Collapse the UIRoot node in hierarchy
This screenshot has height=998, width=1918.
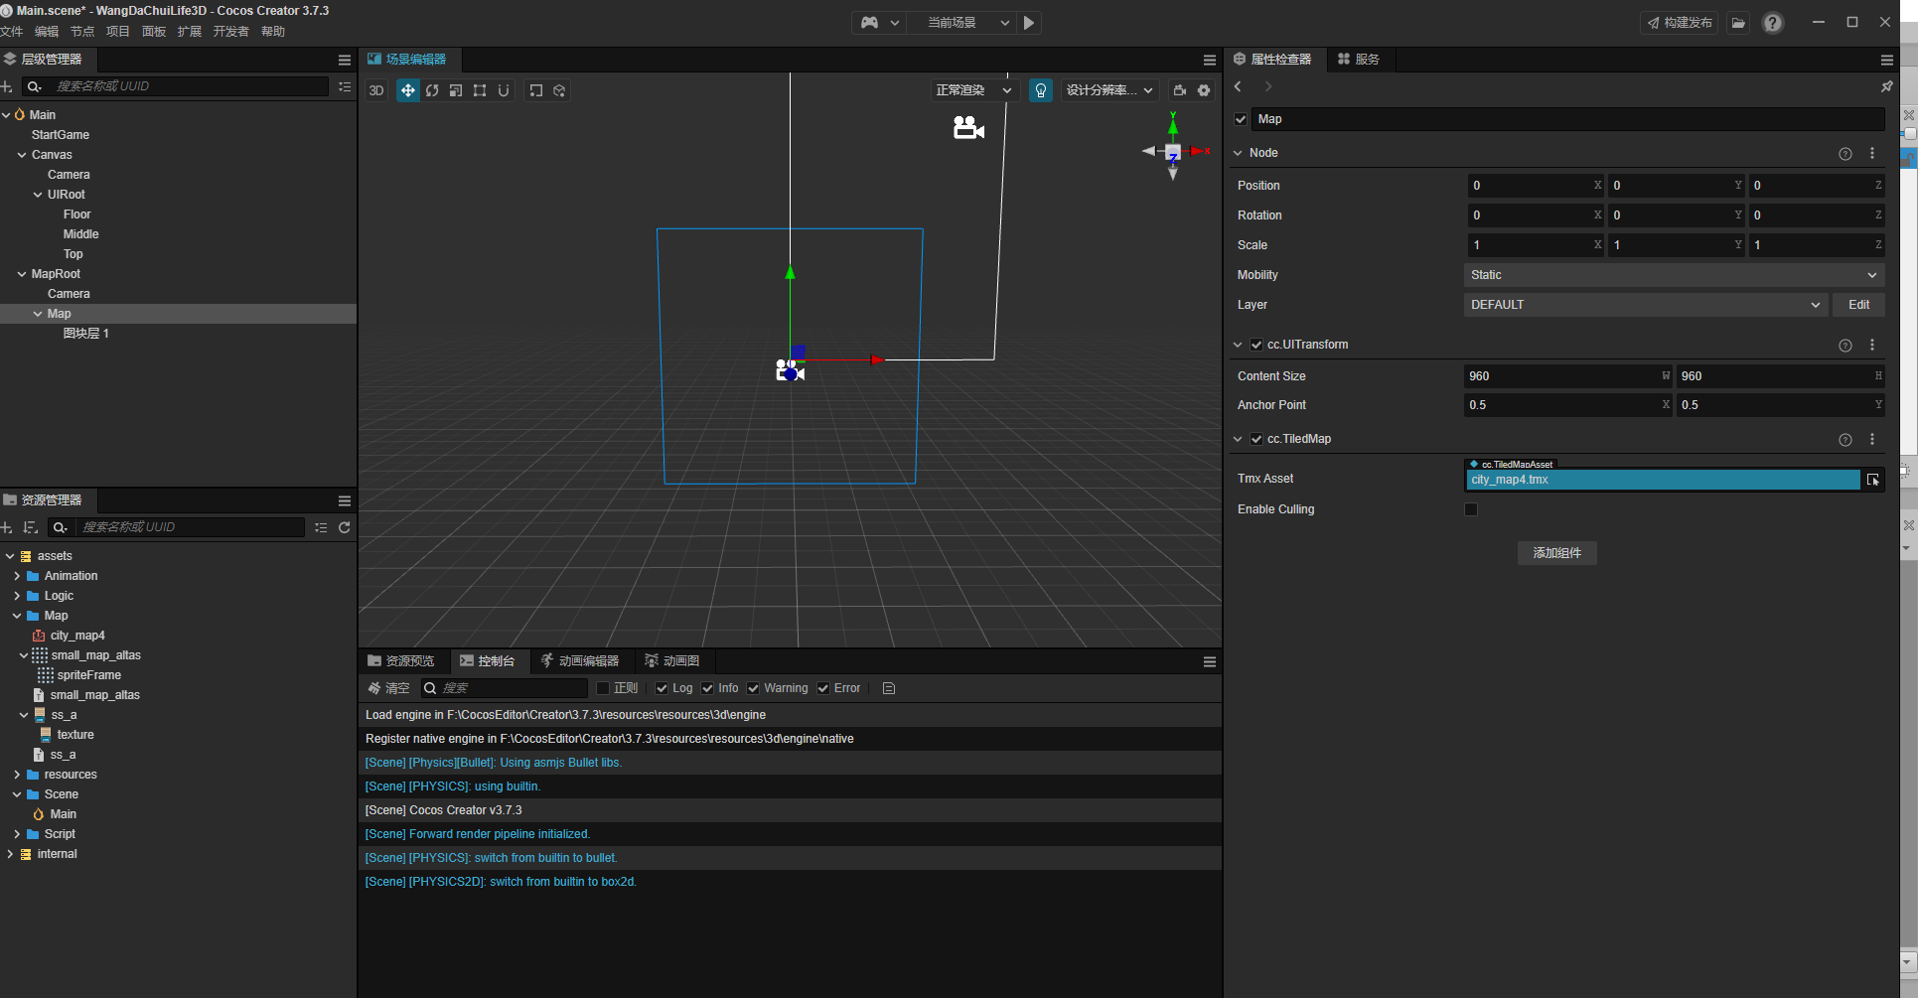tap(38, 195)
